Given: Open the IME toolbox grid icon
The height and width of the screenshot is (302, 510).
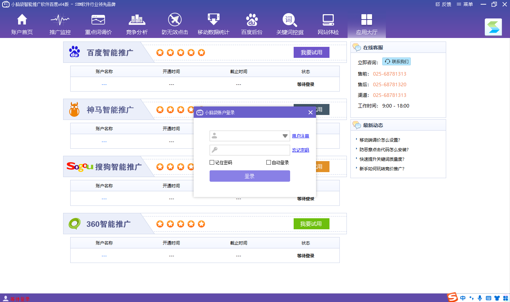Looking at the screenshot, I should tap(505, 298).
